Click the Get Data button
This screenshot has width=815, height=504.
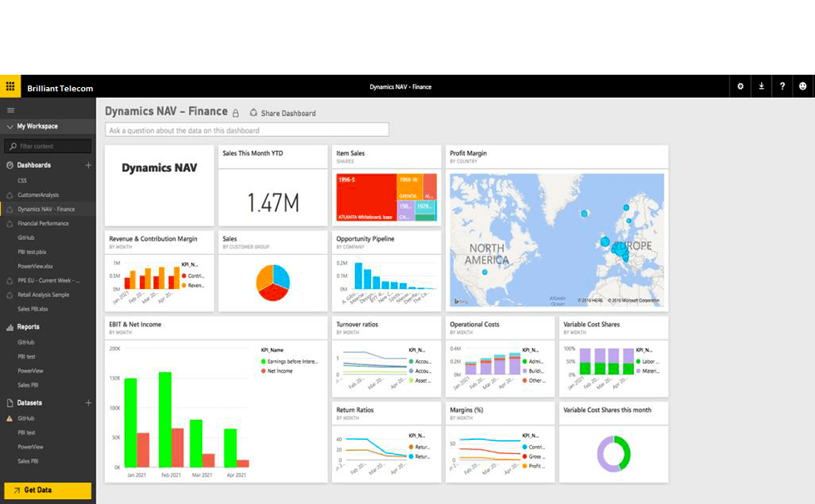pos(48,490)
